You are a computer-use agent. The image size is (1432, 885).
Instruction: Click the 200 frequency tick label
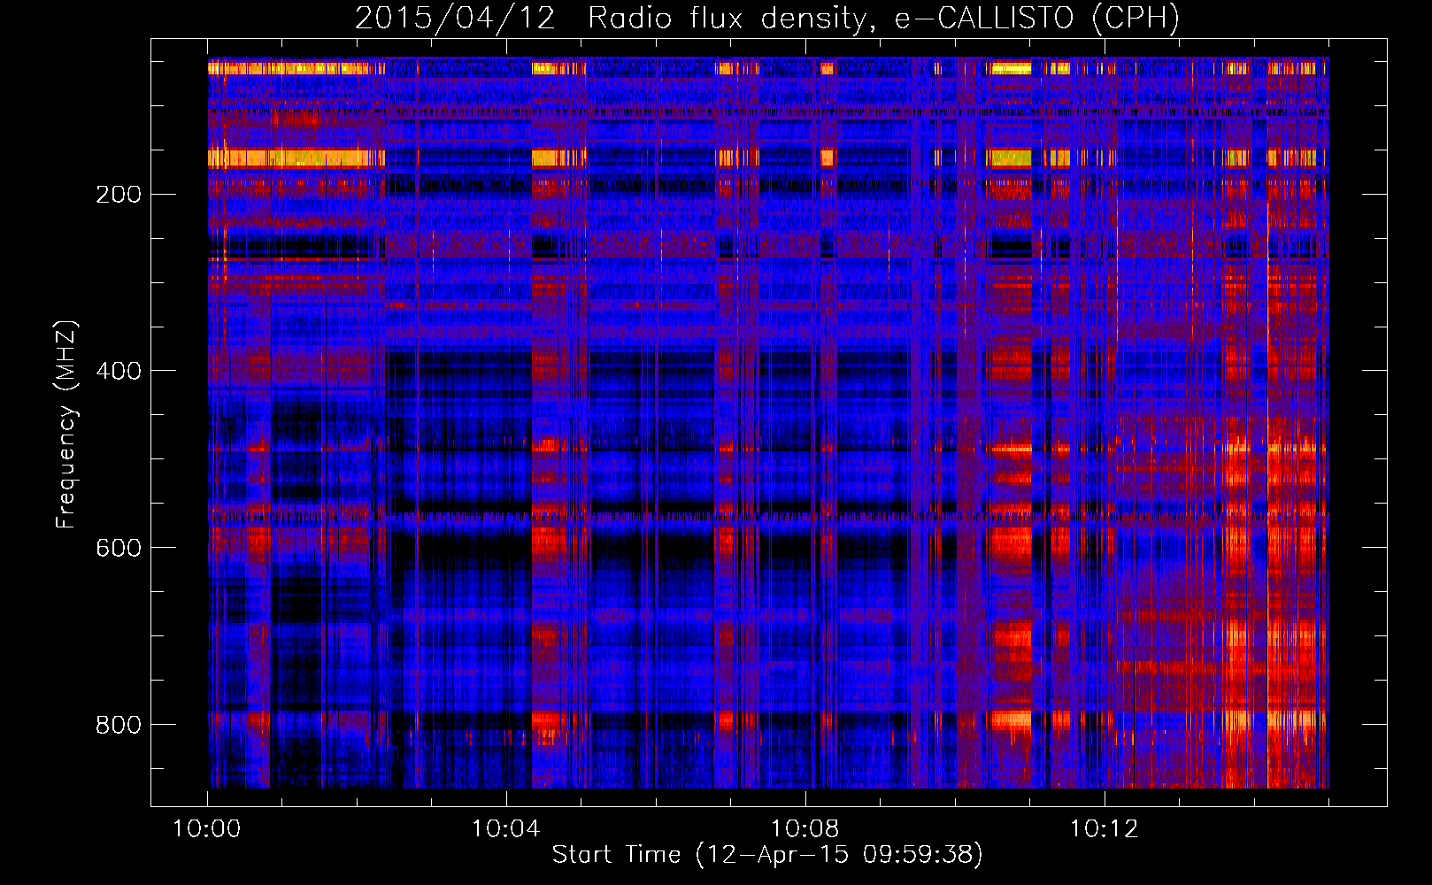119,194
